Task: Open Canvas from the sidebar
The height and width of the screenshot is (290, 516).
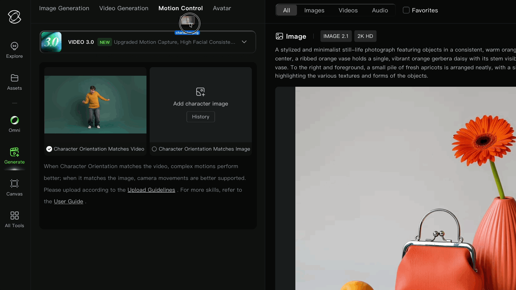Action: pyautogui.click(x=14, y=188)
